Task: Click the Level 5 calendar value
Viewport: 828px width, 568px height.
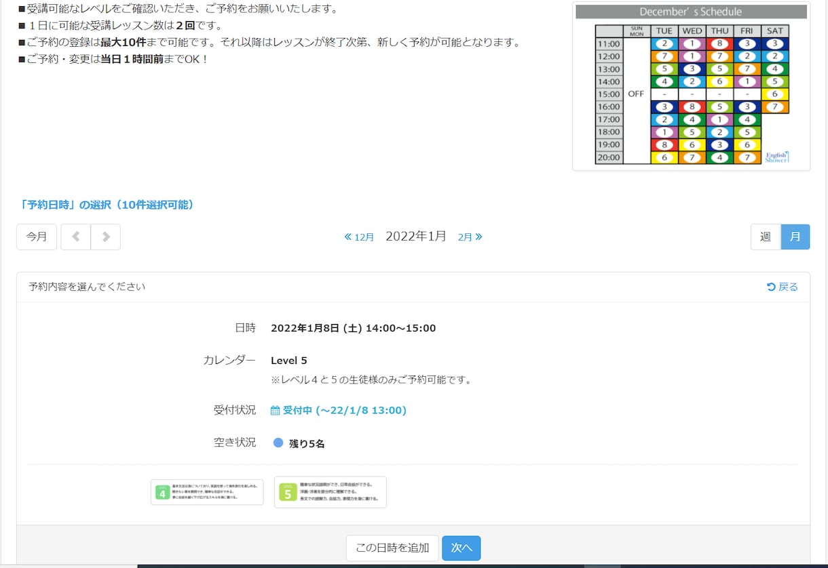Action: click(x=289, y=361)
